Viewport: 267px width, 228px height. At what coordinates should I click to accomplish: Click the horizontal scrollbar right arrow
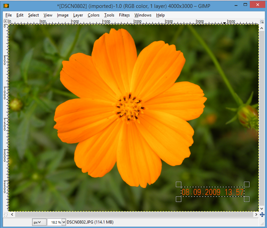[256, 215]
